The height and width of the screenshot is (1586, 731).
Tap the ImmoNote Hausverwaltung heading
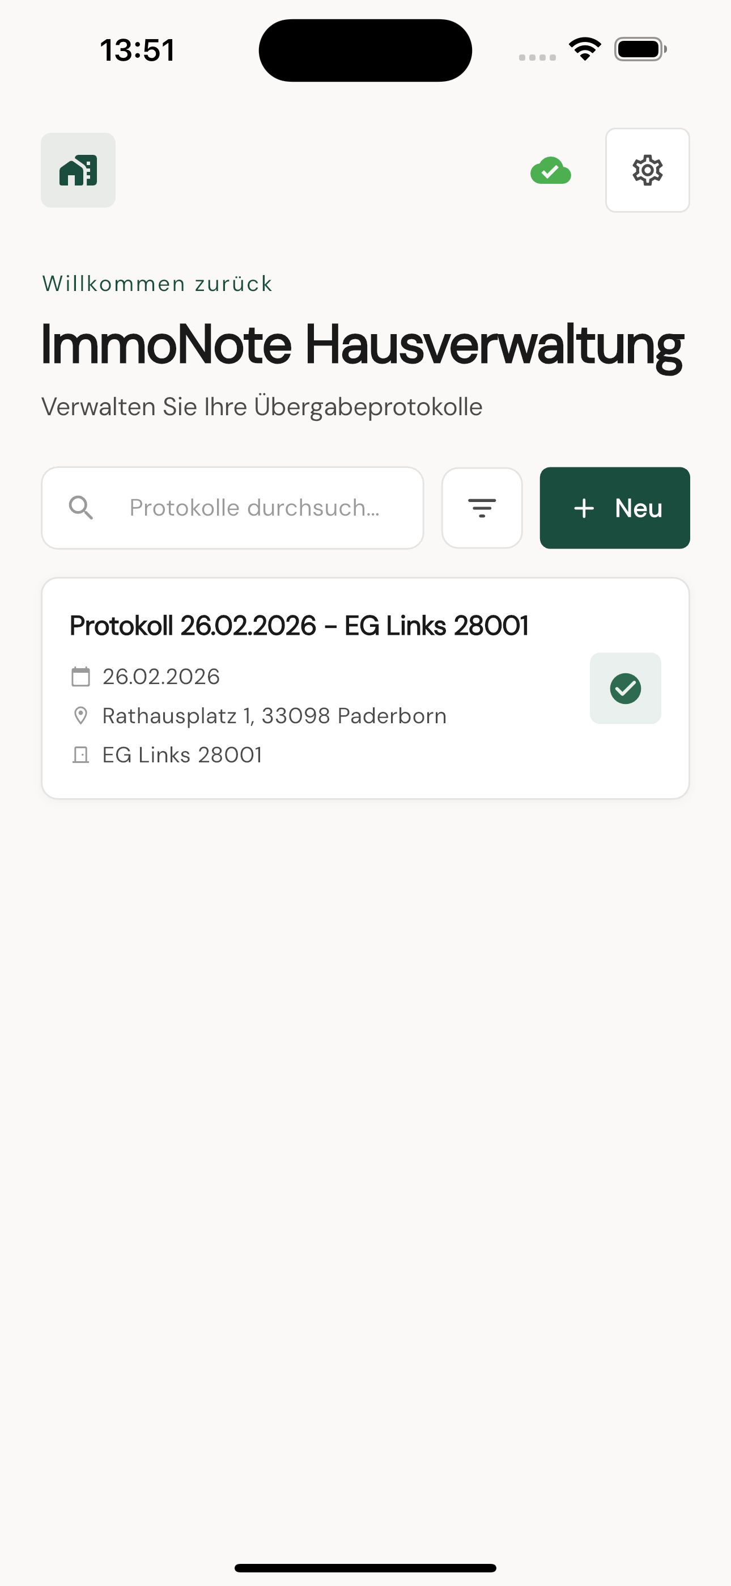click(x=362, y=345)
